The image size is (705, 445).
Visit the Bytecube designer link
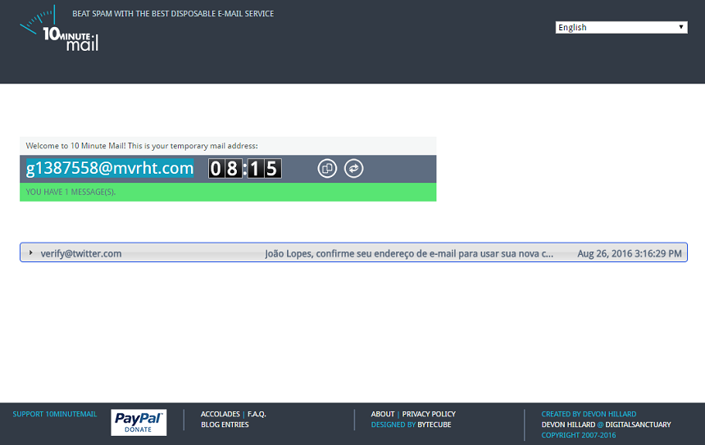(434, 425)
